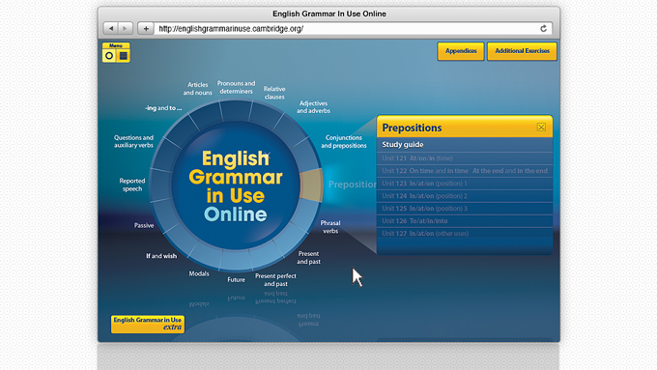Click the browser back arrow
The height and width of the screenshot is (370, 657).
tap(111, 28)
